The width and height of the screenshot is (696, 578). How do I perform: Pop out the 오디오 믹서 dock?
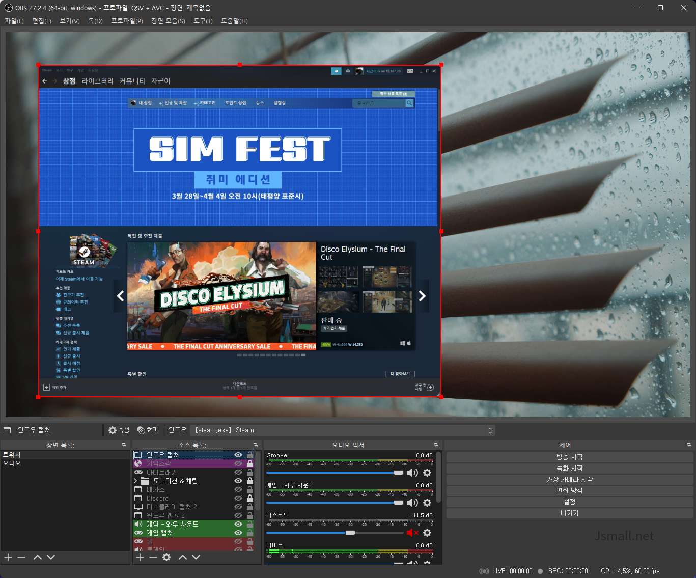click(x=436, y=445)
